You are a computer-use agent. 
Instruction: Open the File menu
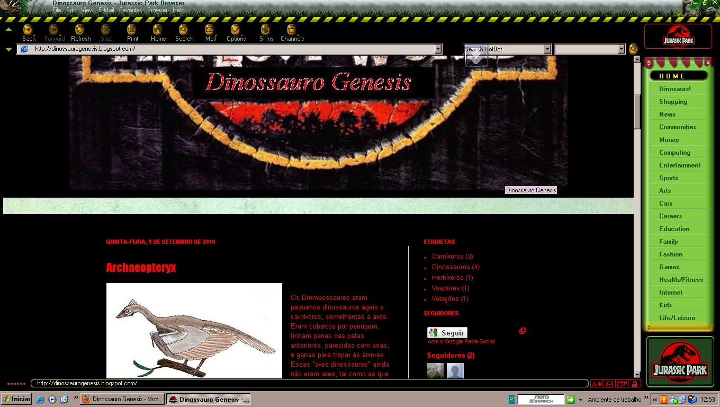point(57,10)
